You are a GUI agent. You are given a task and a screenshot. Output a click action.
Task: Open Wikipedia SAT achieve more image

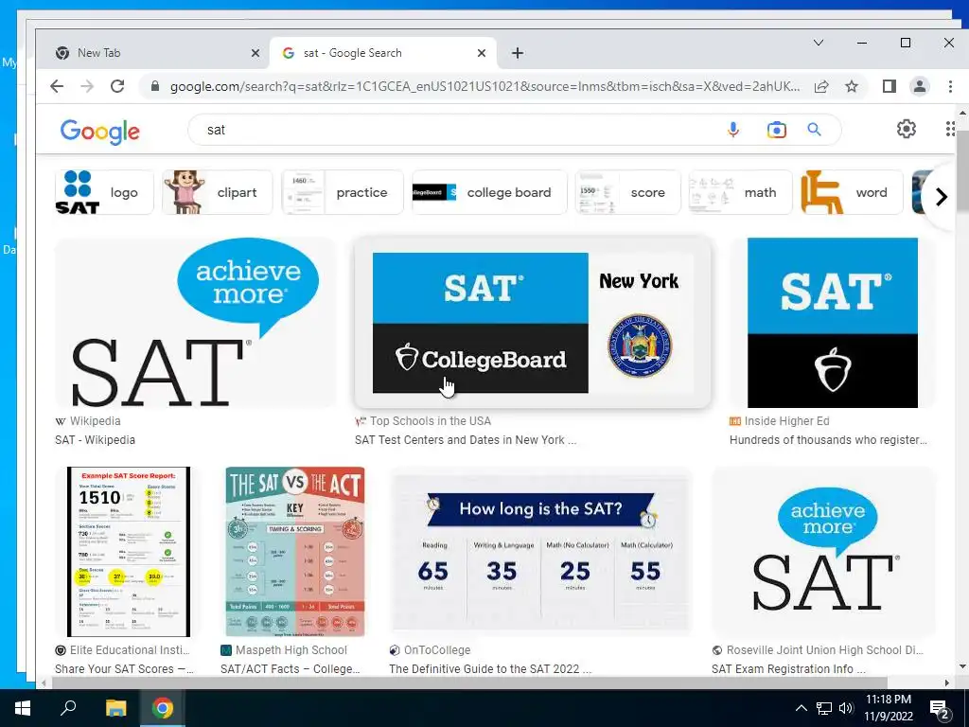195,323
